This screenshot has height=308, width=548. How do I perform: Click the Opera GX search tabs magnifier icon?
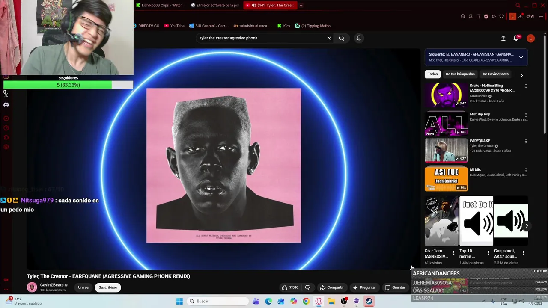click(518, 5)
